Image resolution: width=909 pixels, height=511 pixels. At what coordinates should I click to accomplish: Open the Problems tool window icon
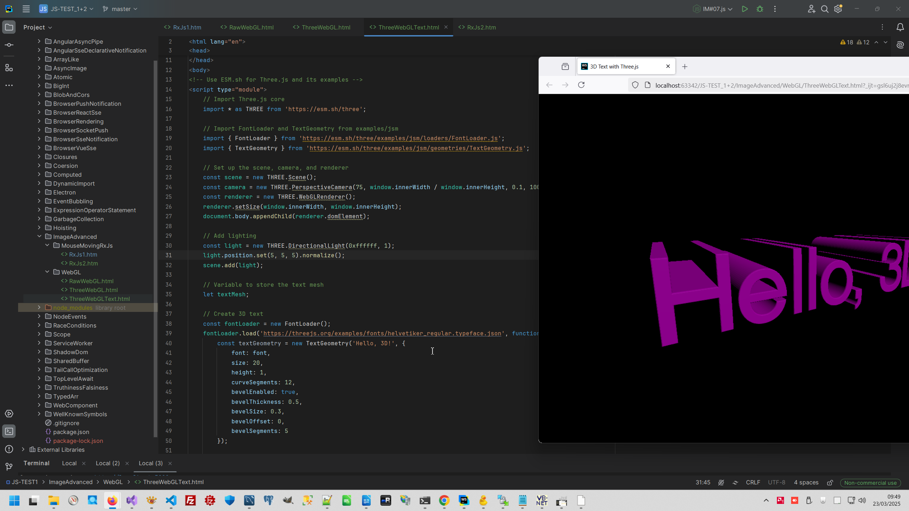pyautogui.click(x=9, y=449)
